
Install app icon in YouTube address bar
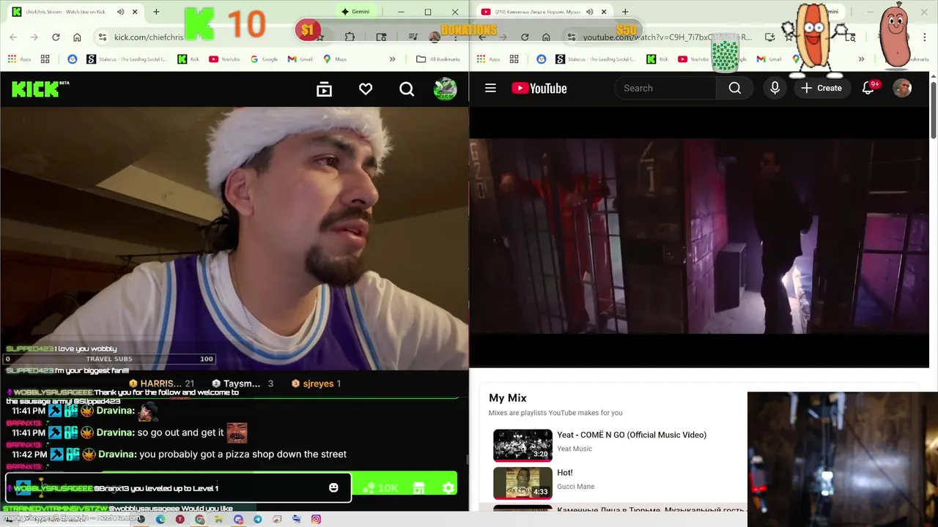tap(769, 37)
